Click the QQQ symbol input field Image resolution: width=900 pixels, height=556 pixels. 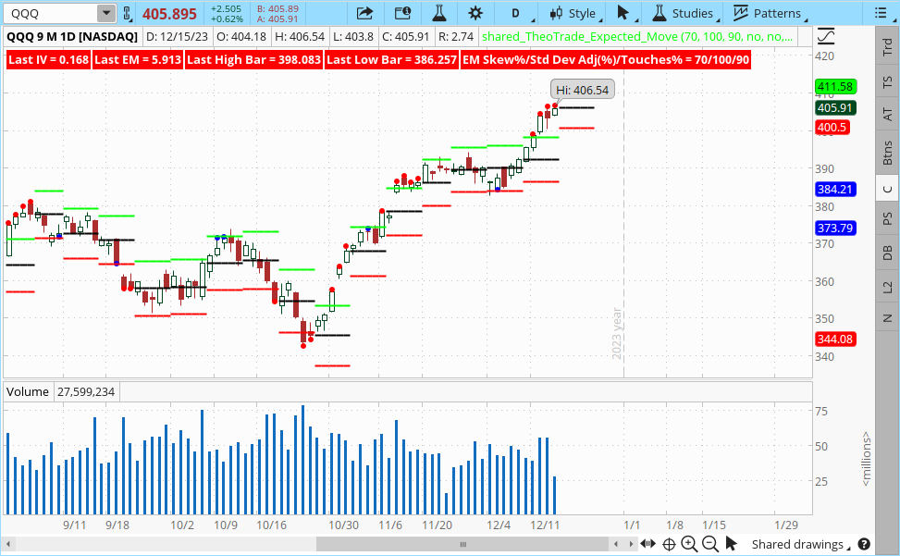pos(50,13)
